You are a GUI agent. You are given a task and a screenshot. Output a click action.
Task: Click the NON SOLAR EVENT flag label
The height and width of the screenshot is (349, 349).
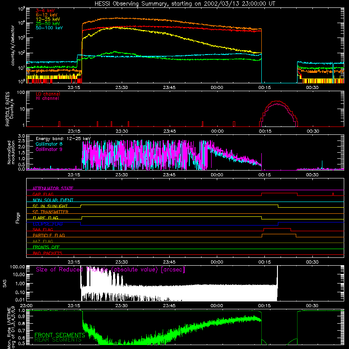53,200
